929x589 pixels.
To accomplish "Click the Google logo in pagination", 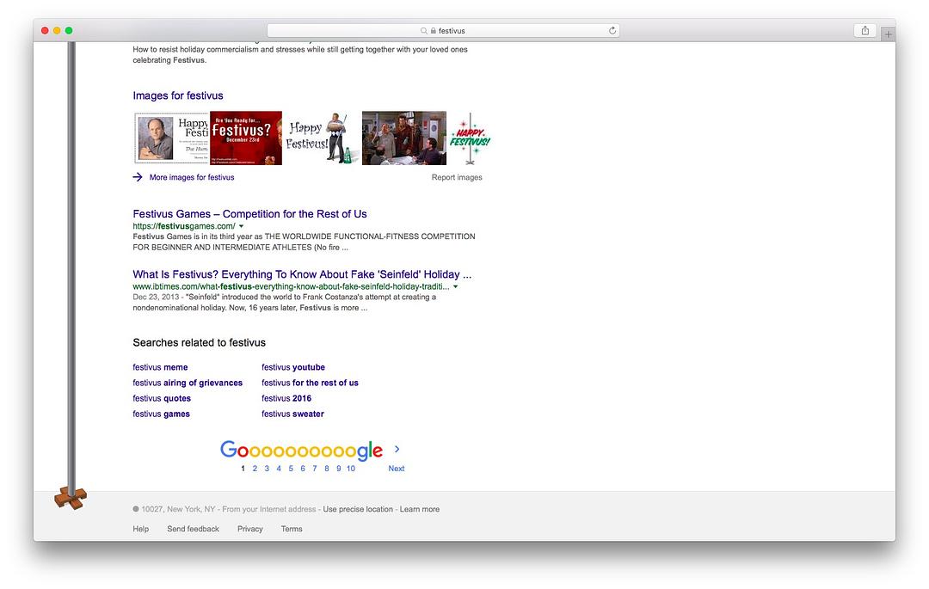I will [300, 451].
